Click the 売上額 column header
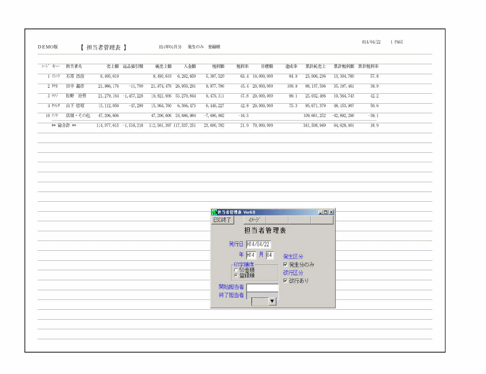Screen dimensions: 486x374 tap(112, 66)
